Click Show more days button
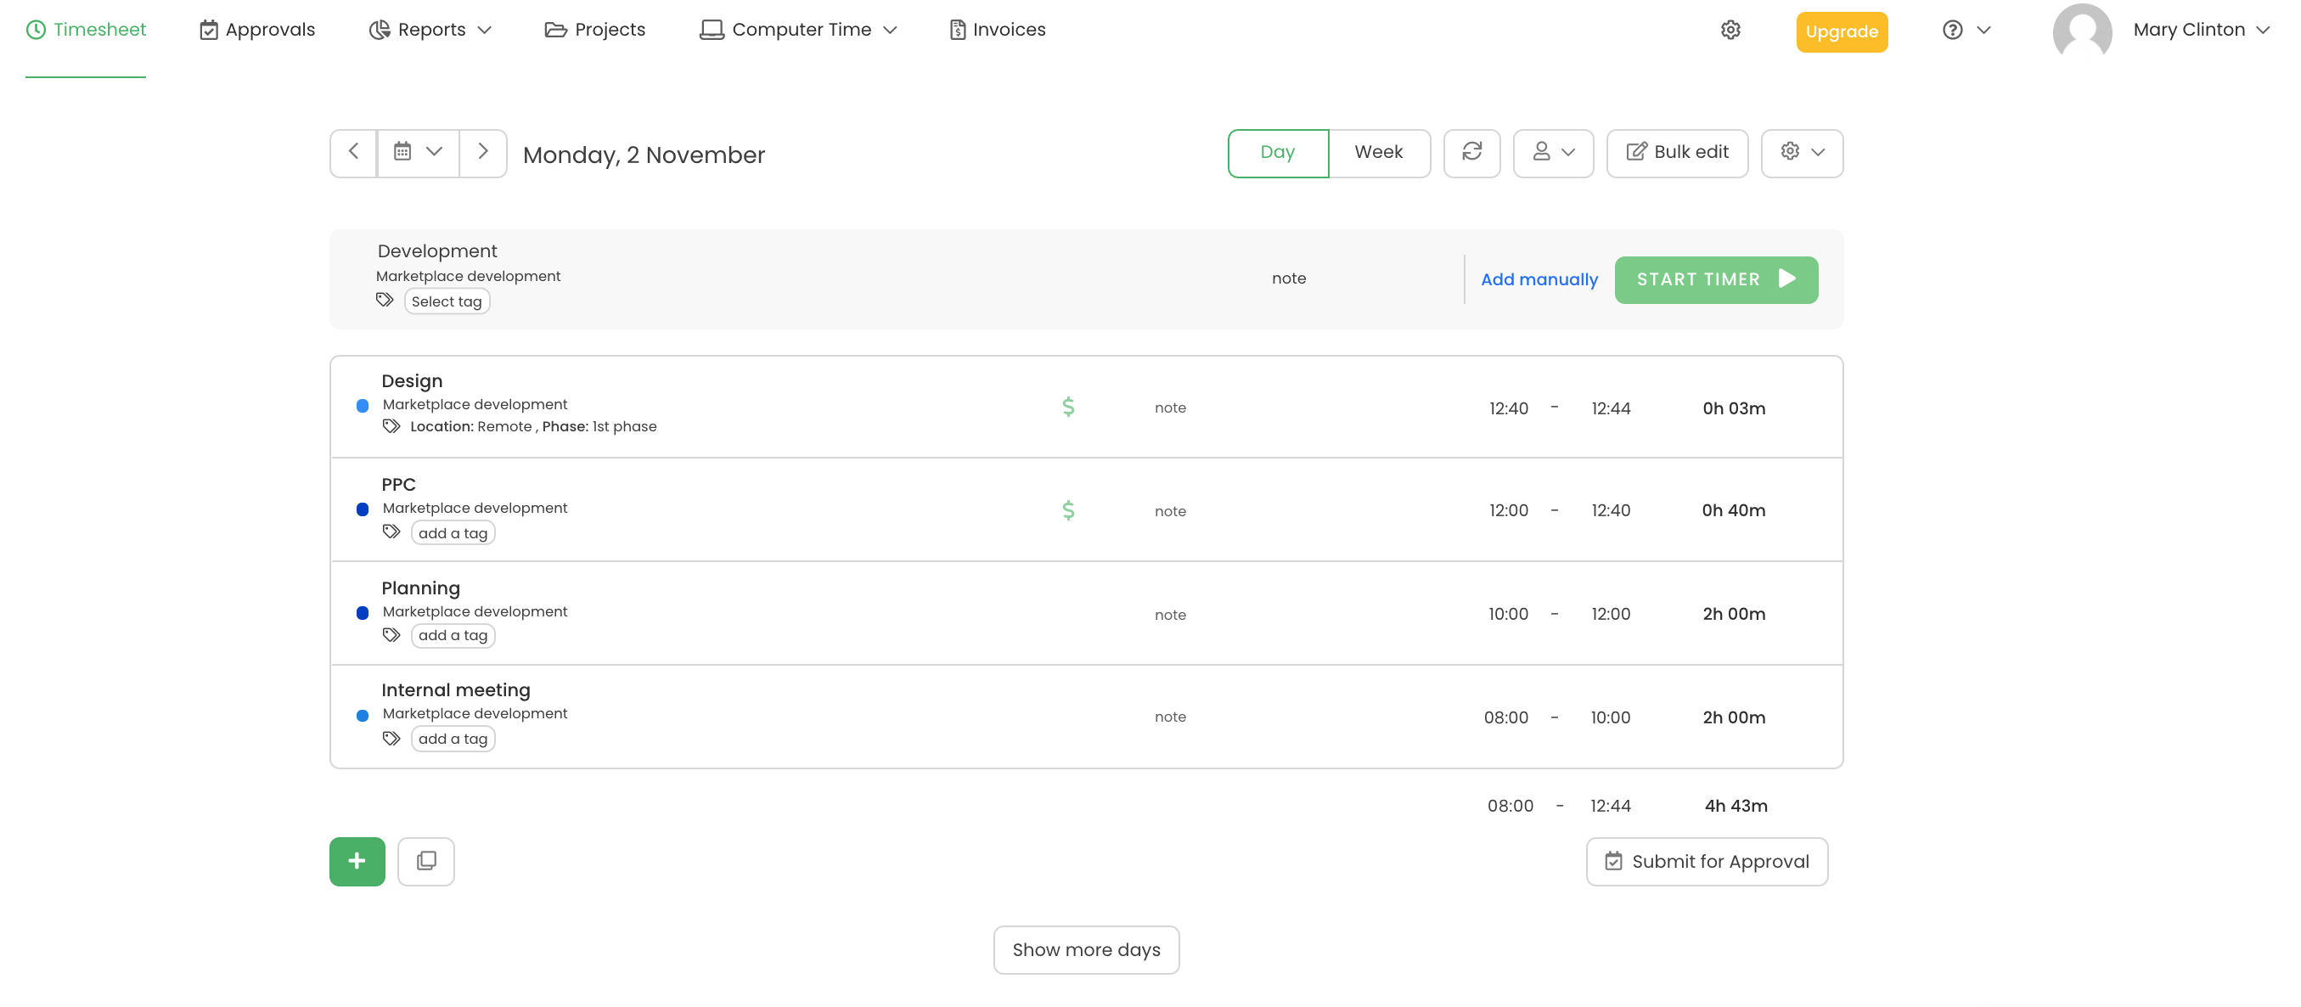The width and height of the screenshot is (2301, 1007). pos(1086,948)
